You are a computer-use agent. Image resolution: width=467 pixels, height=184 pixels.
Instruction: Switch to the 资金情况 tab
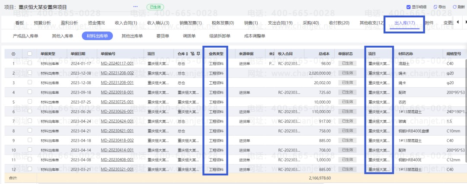[96, 23]
